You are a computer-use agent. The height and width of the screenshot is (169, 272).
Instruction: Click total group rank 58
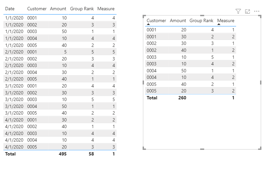(x=91, y=154)
